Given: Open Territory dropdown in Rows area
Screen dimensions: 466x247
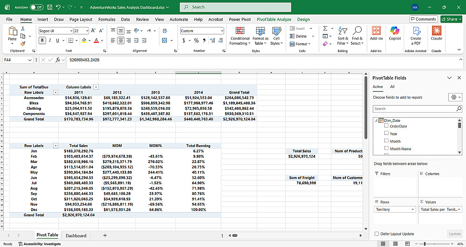Looking at the screenshot, I should 394,209.
